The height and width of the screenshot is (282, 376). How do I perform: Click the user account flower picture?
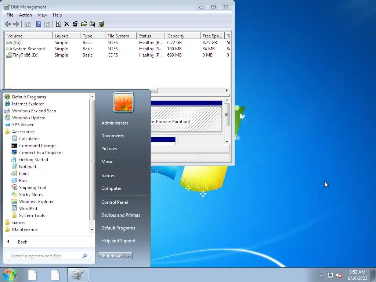(x=123, y=102)
